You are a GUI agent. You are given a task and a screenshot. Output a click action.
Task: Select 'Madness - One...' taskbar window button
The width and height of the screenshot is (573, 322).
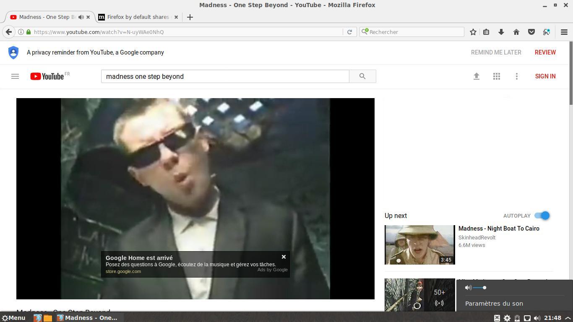(x=87, y=318)
